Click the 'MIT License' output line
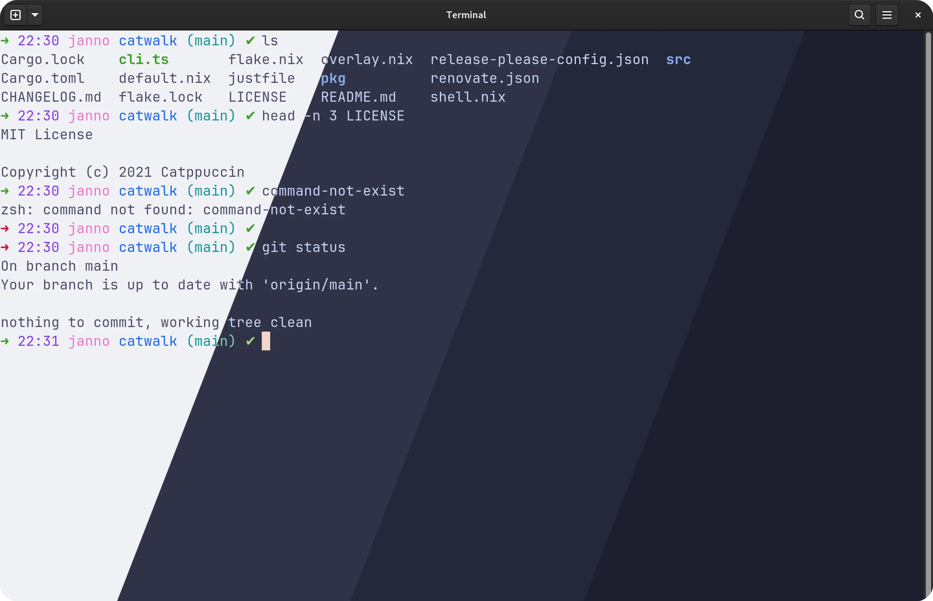Viewport: 933px width, 601px height. (47, 135)
